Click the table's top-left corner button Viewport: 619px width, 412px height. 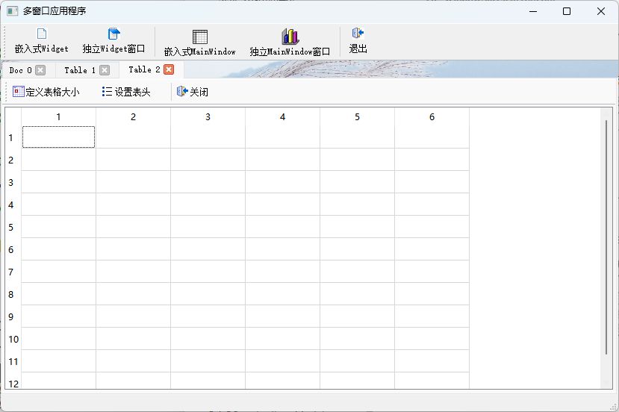click(x=13, y=116)
